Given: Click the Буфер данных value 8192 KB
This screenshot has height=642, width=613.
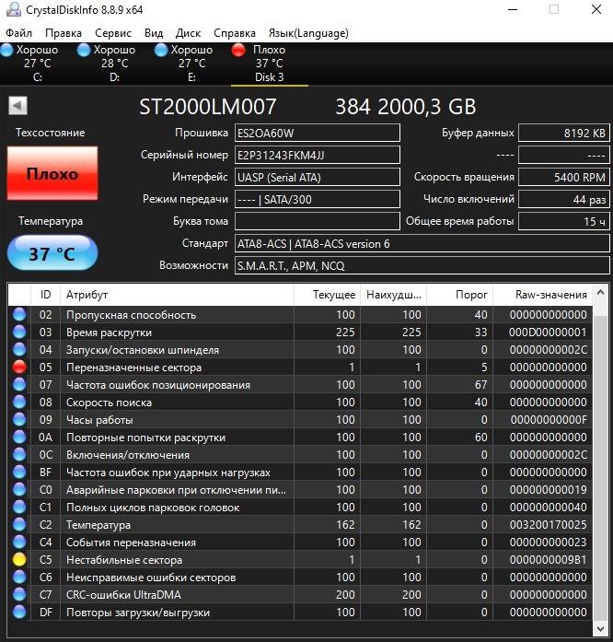Looking at the screenshot, I should [x=564, y=133].
